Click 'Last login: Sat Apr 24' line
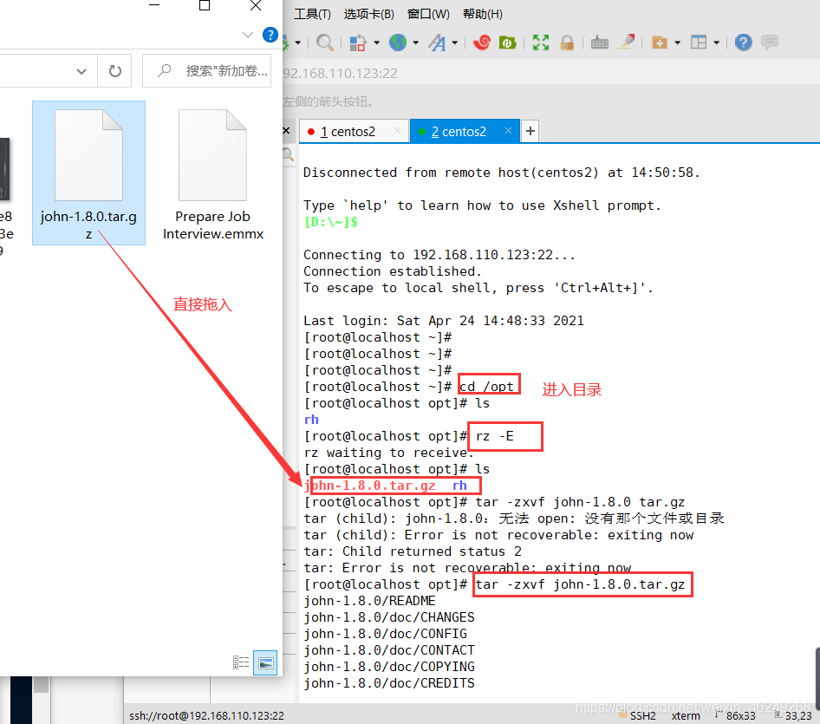 tap(444, 321)
